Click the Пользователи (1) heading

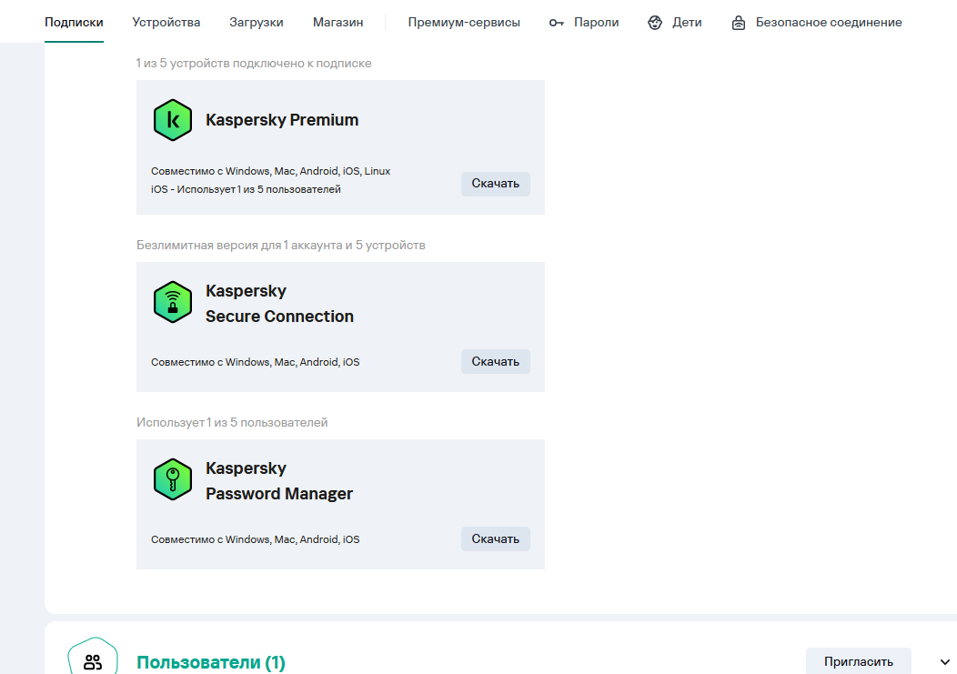click(x=211, y=663)
